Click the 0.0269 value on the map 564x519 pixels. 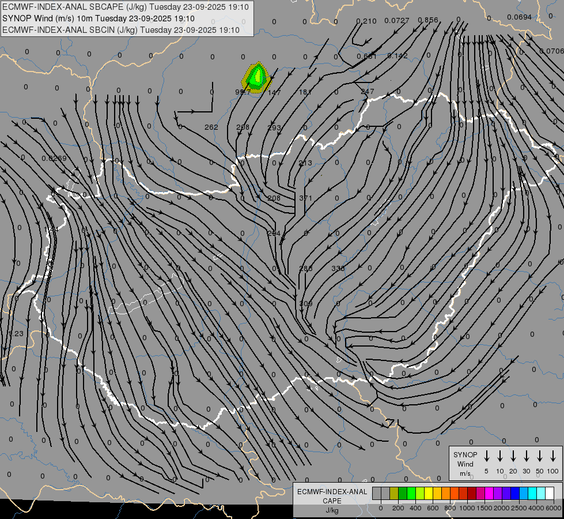click(x=54, y=159)
